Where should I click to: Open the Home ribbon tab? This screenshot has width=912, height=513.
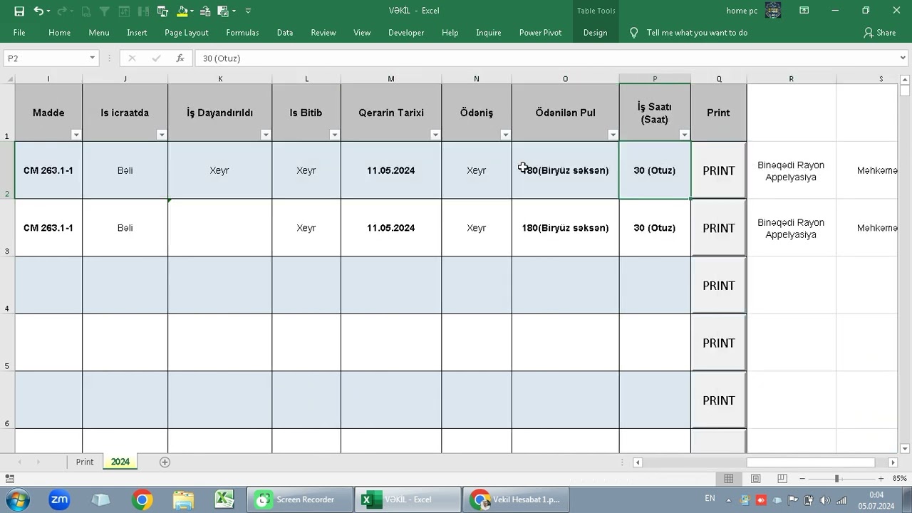point(59,33)
